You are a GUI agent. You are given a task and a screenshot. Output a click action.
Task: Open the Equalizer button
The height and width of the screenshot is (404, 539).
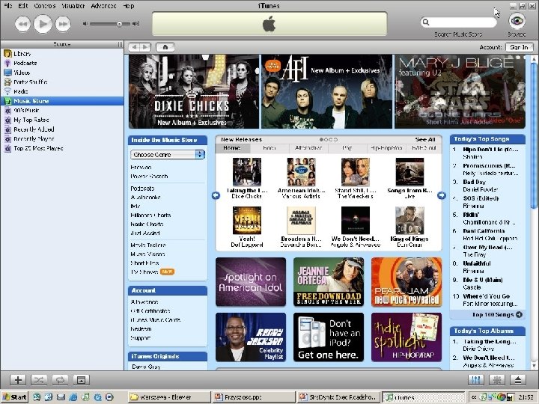(476, 379)
